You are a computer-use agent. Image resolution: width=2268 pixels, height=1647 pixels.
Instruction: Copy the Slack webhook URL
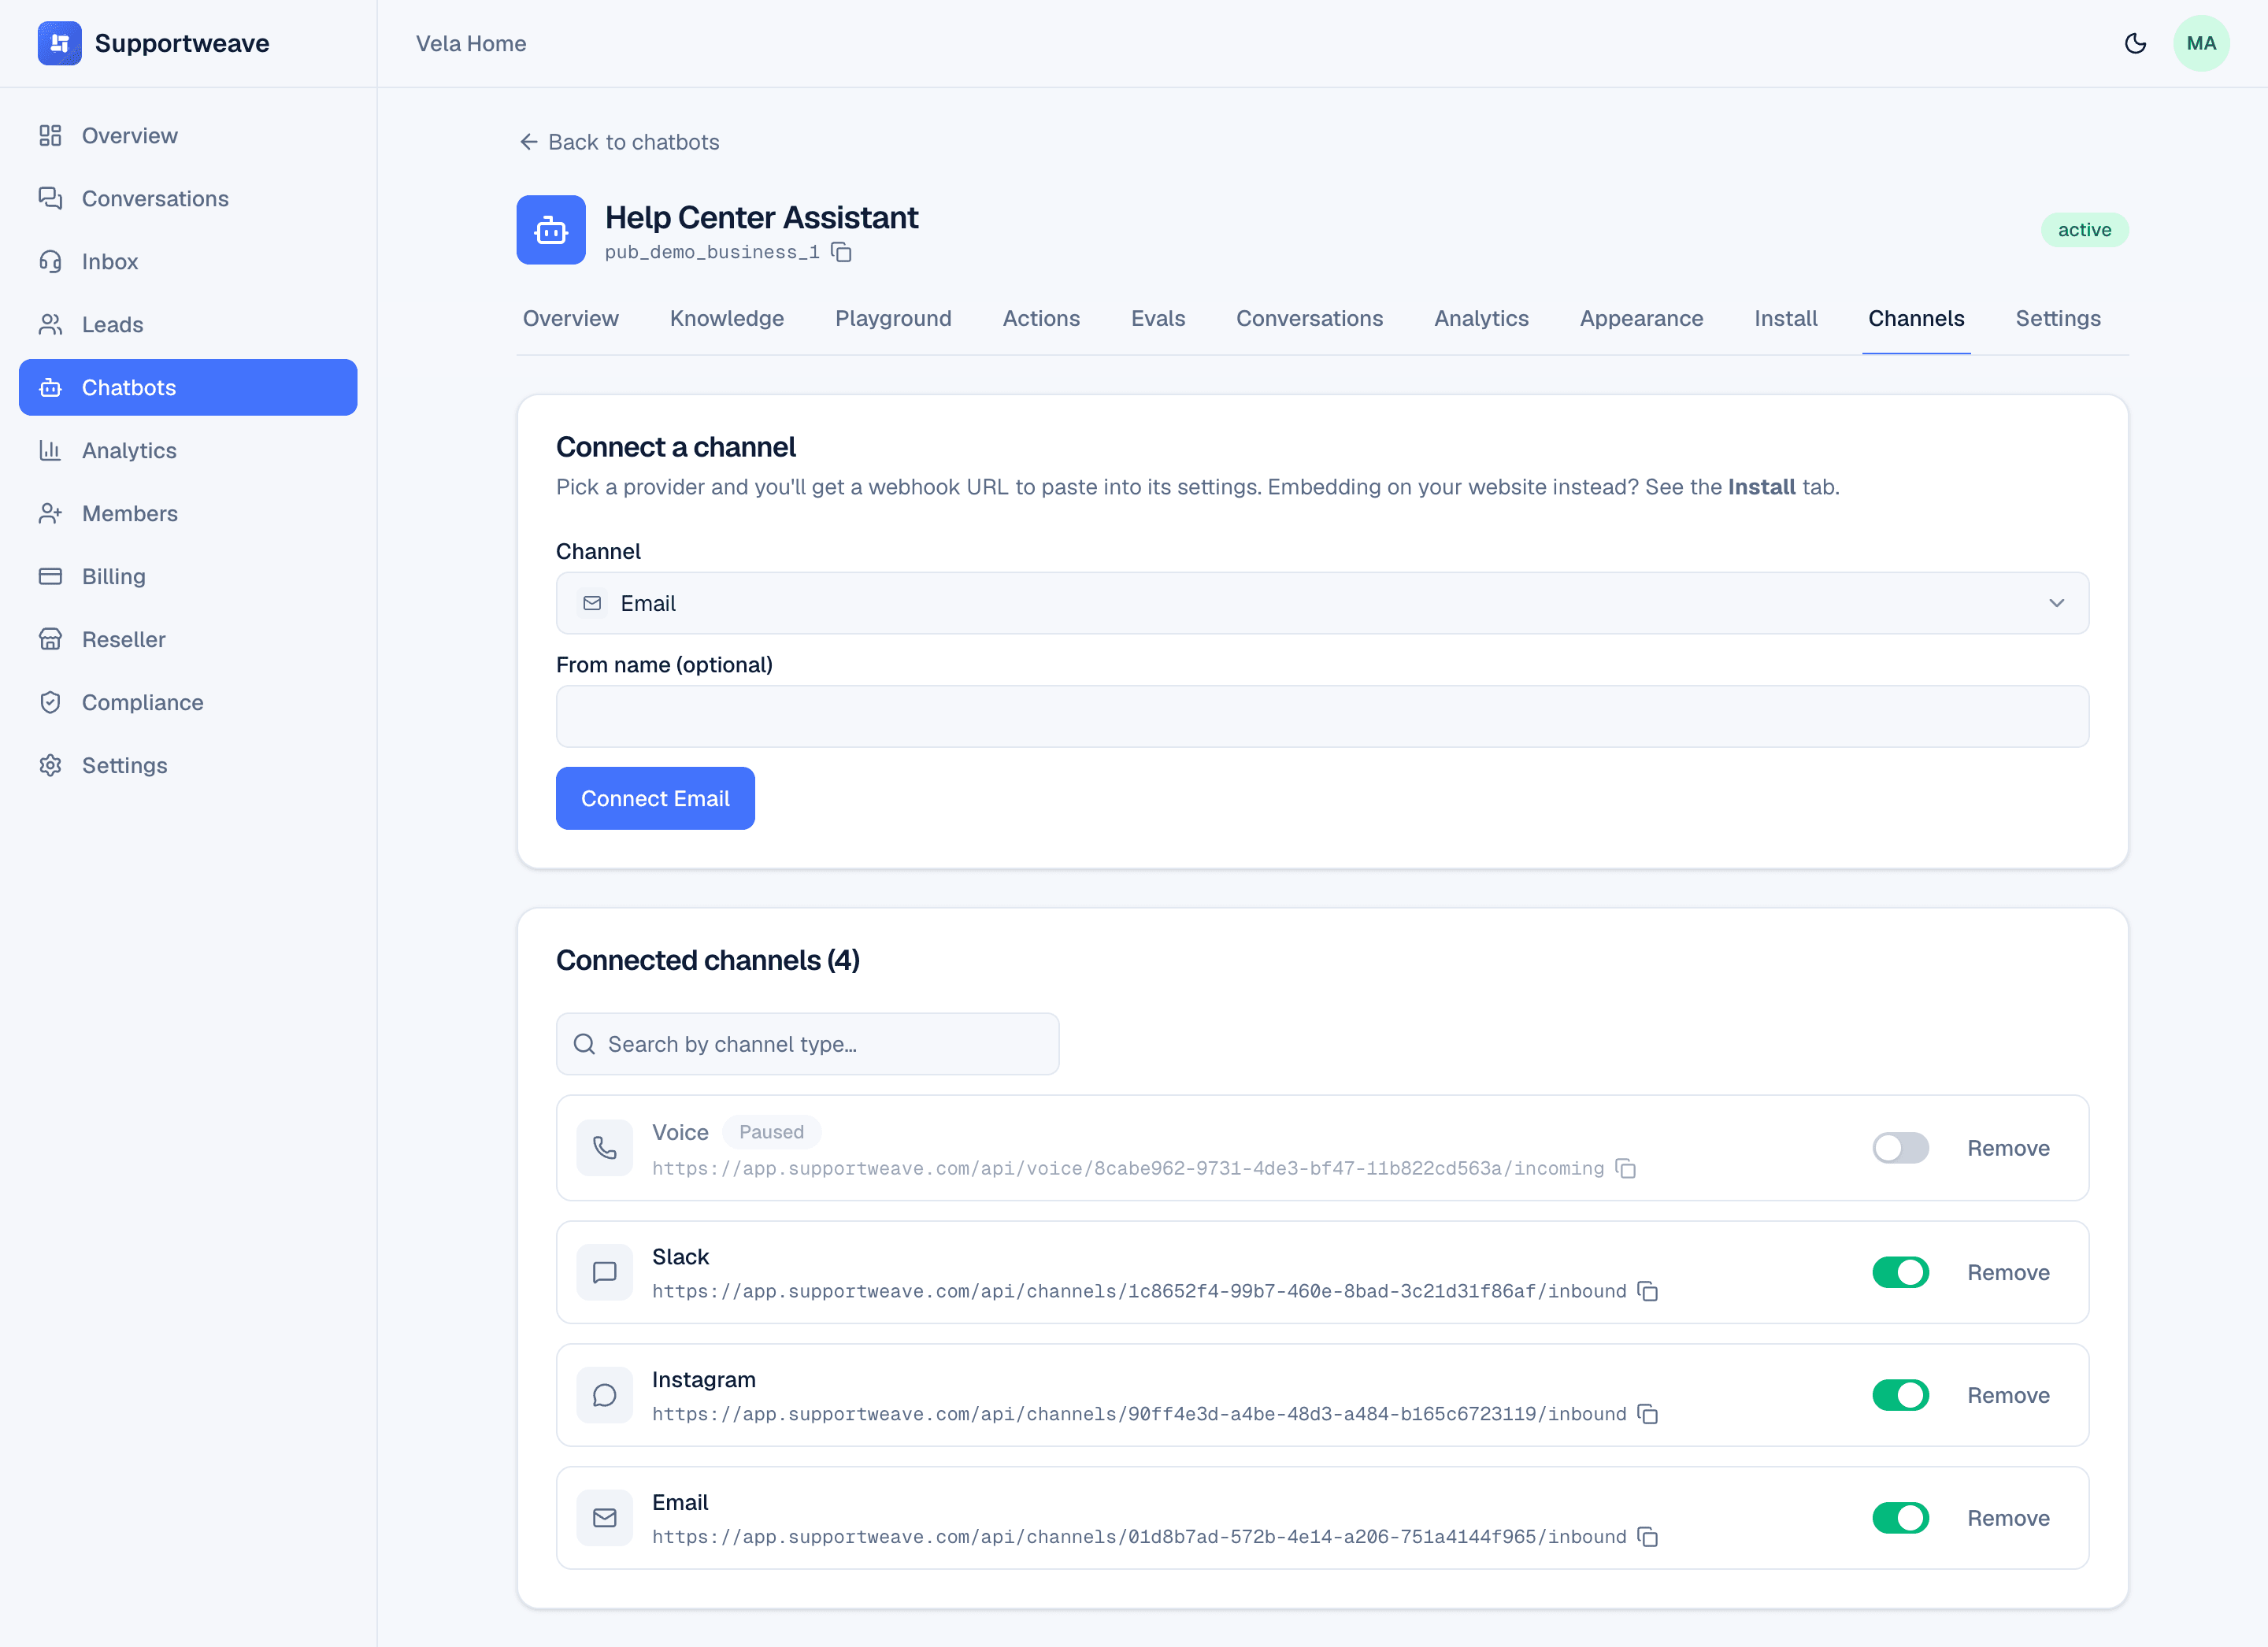click(x=1648, y=1291)
